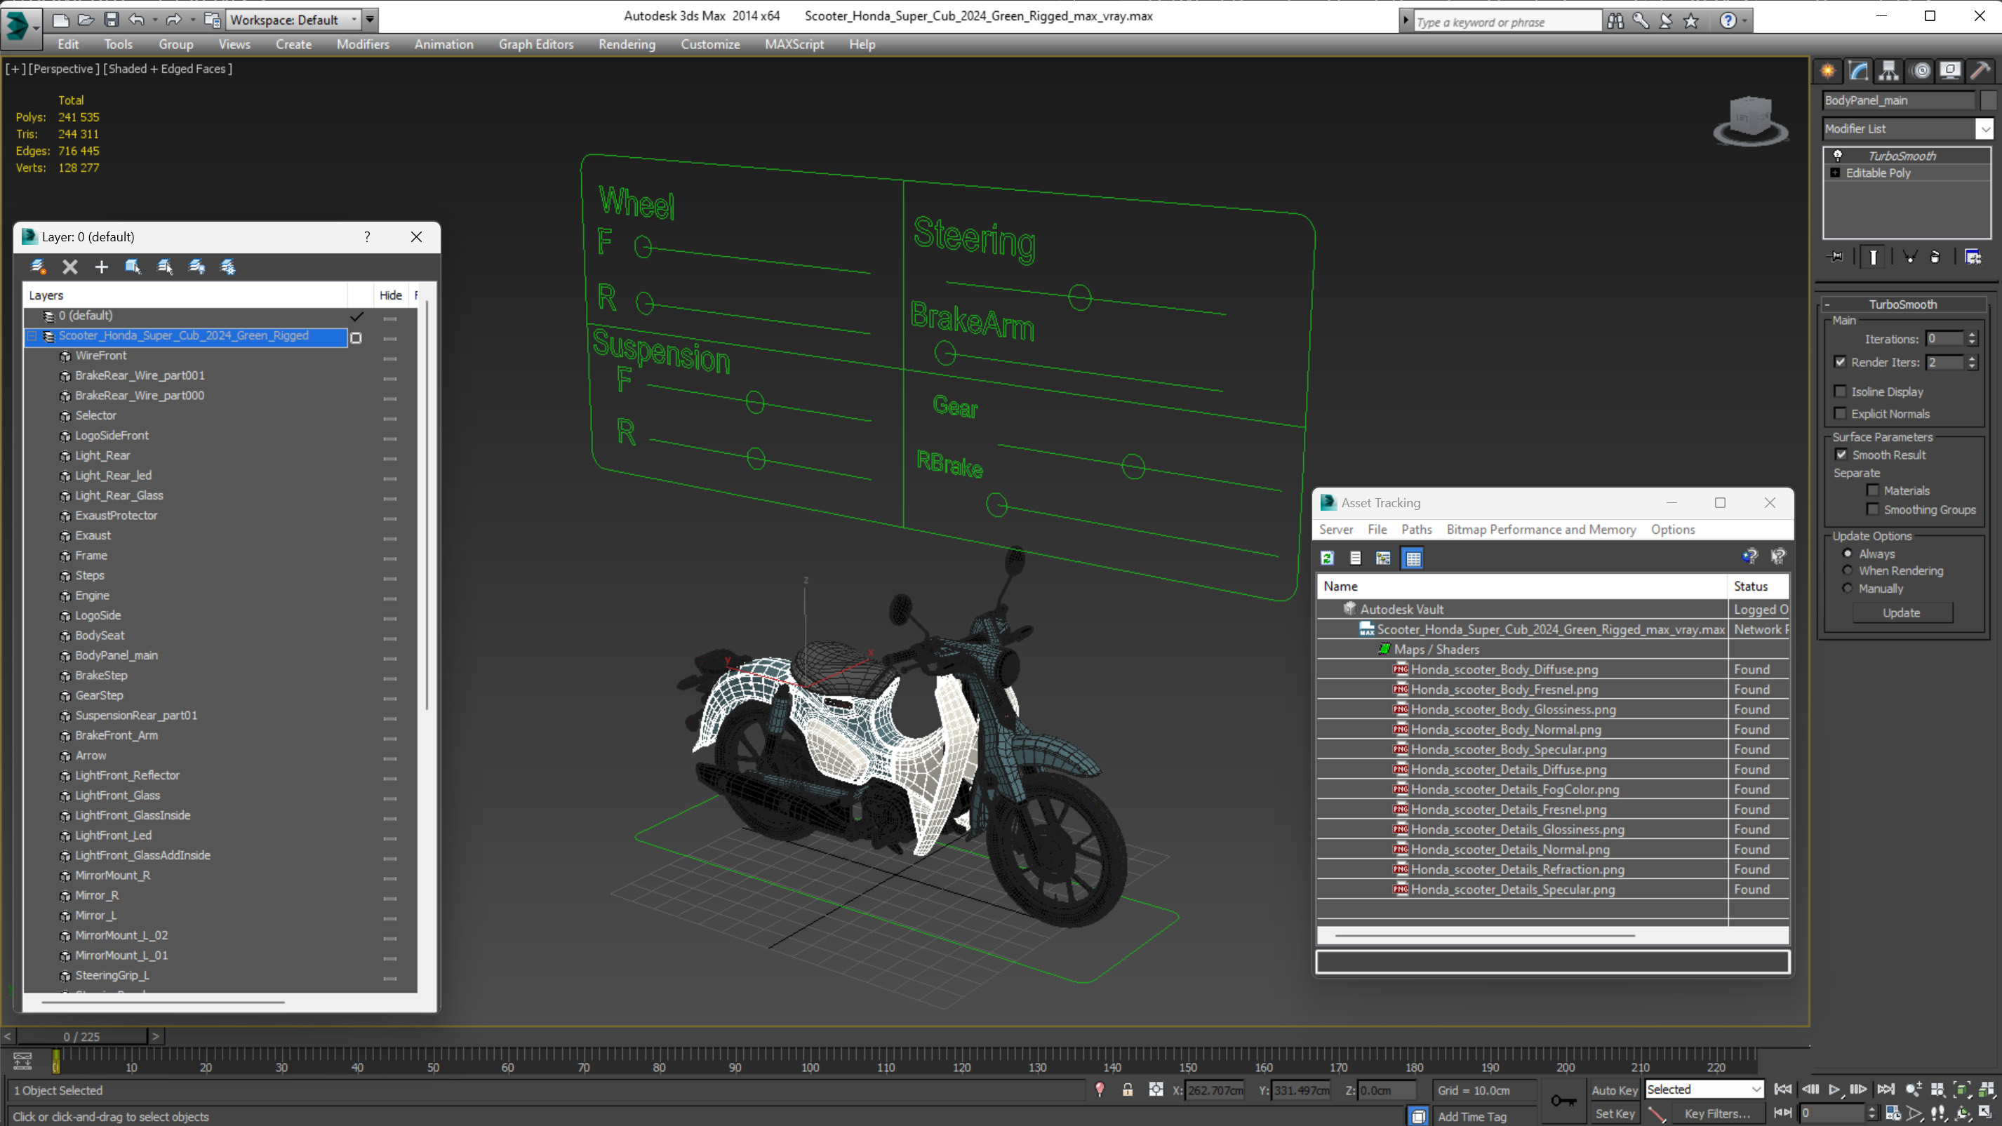This screenshot has width=2002, height=1126.
Task: Open the Hierarchy command panel tab
Action: tap(1888, 71)
